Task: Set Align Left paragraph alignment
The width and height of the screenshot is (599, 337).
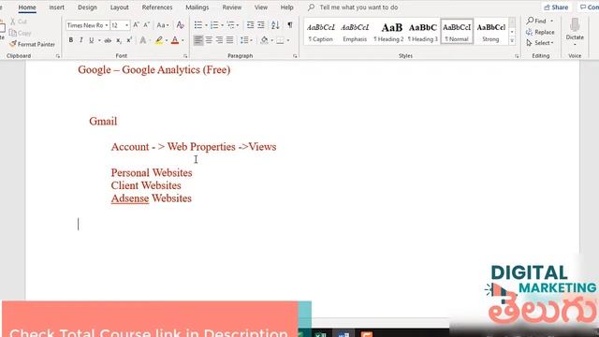Action: (x=198, y=40)
